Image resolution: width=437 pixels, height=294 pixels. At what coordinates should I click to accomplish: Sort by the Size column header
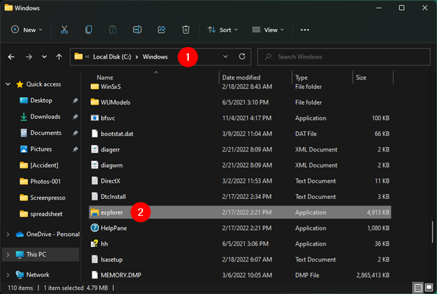pos(361,78)
